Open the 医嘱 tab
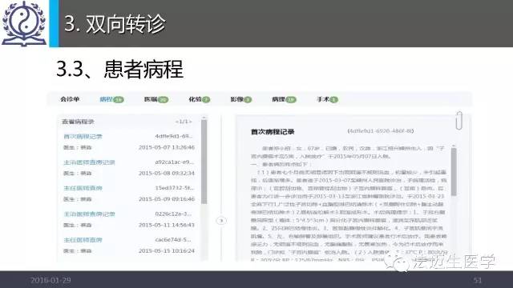Image resolution: width=513 pixels, height=288 pixels. tap(156, 99)
